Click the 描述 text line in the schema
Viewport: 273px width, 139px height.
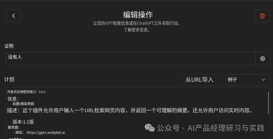130,111
